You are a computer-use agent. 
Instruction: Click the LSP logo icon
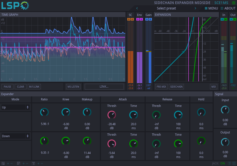(x=14, y=6)
